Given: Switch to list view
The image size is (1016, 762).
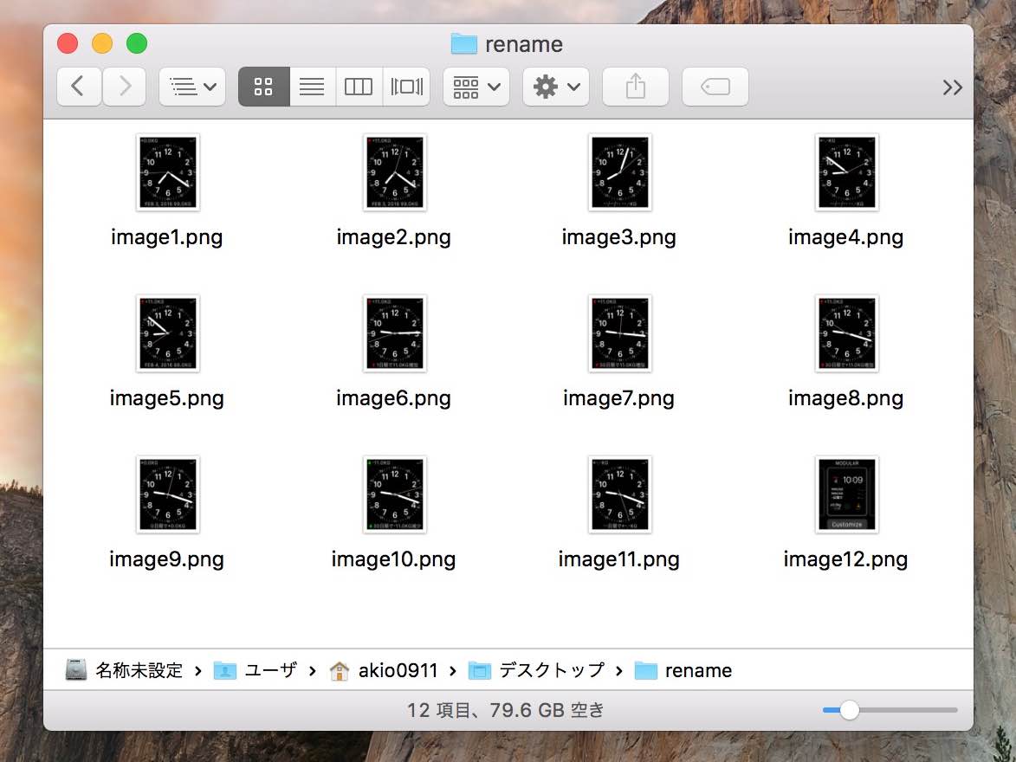Looking at the screenshot, I should [x=312, y=87].
